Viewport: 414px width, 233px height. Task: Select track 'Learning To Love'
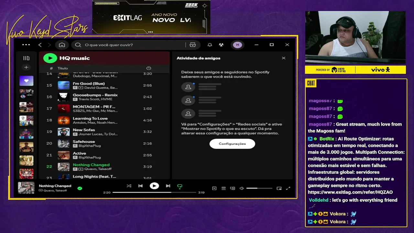[104, 120]
